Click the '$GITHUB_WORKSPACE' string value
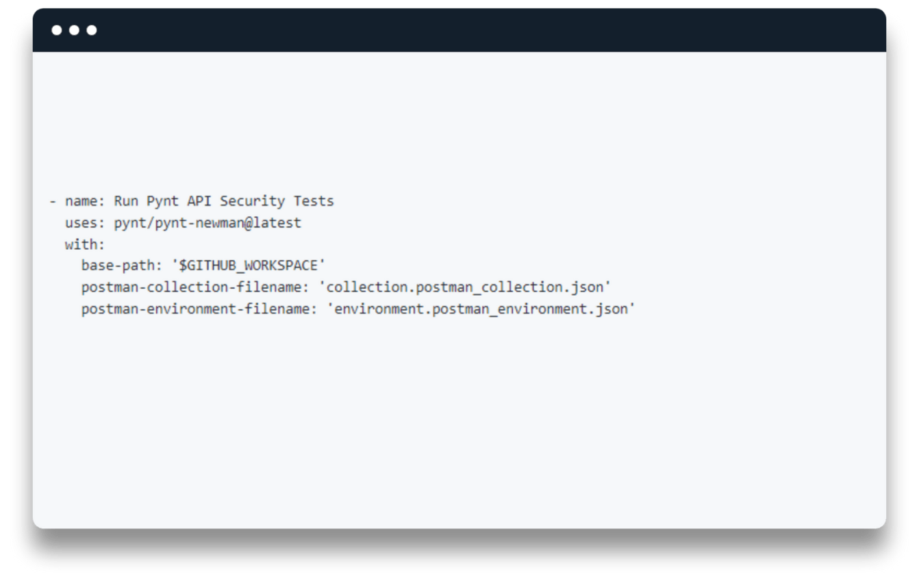 tap(248, 265)
